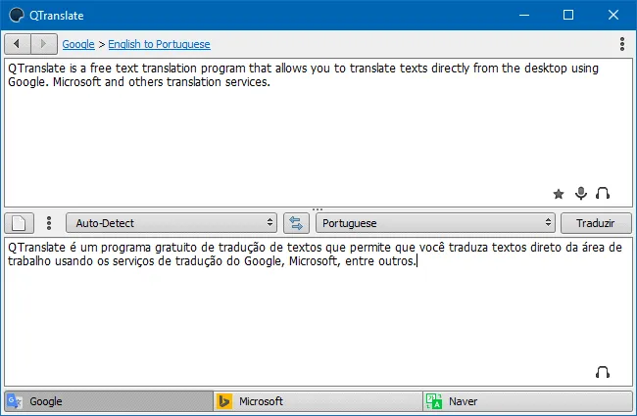Open the Portuguese target language dropdown
The height and width of the screenshot is (416, 637).
click(x=435, y=223)
